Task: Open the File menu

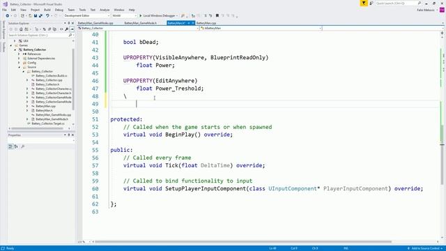Action: tap(4, 10)
